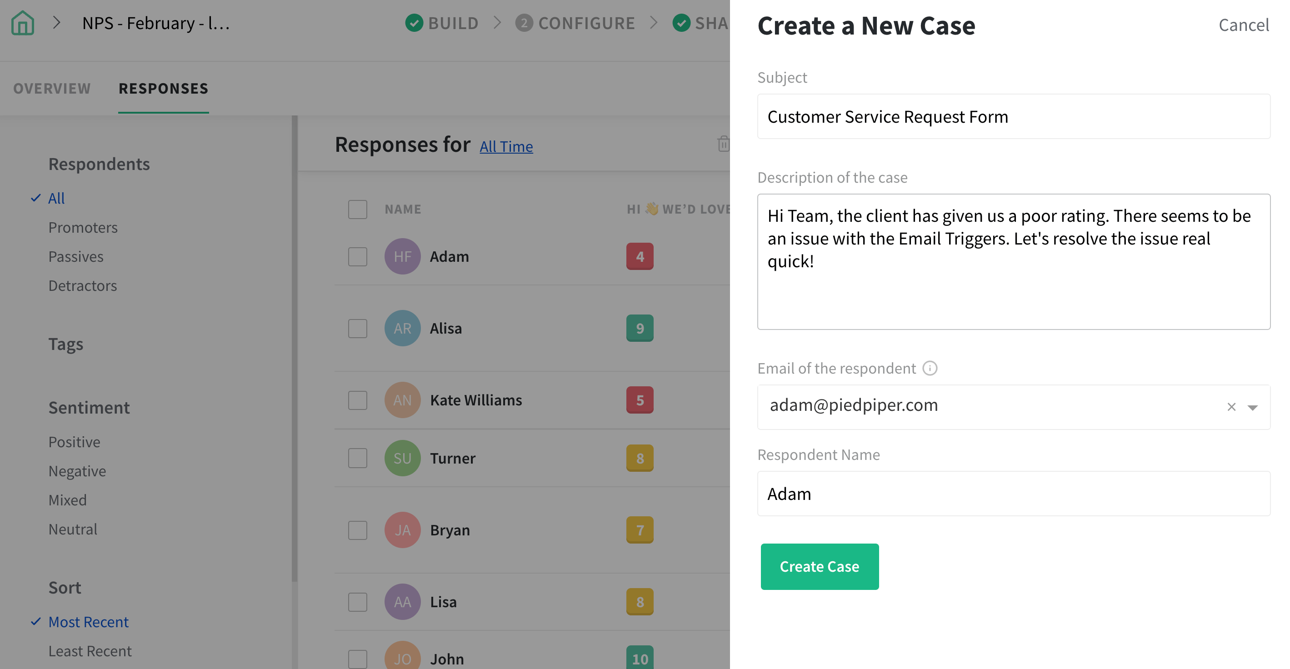This screenshot has height=669, width=1290.
Task: Click the All Time responses filter link
Action: pyautogui.click(x=507, y=145)
